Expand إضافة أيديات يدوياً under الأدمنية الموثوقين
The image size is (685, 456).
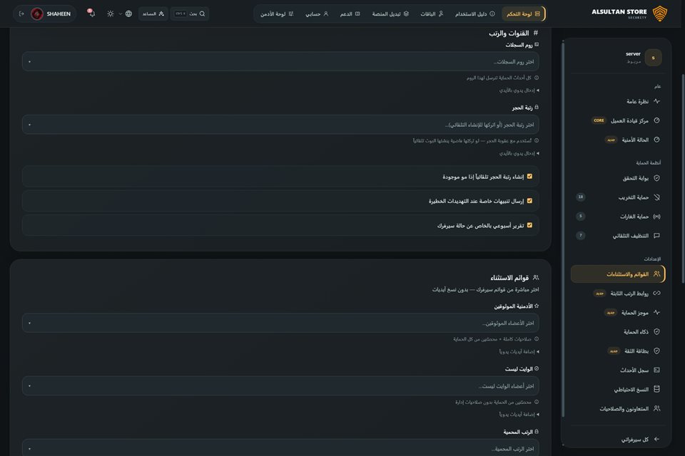click(x=519, y=351)
